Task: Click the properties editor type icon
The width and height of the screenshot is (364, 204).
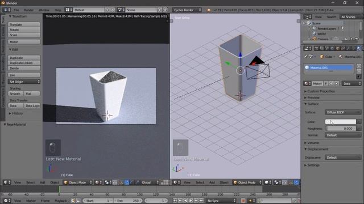Action: (x=308, y=48)
